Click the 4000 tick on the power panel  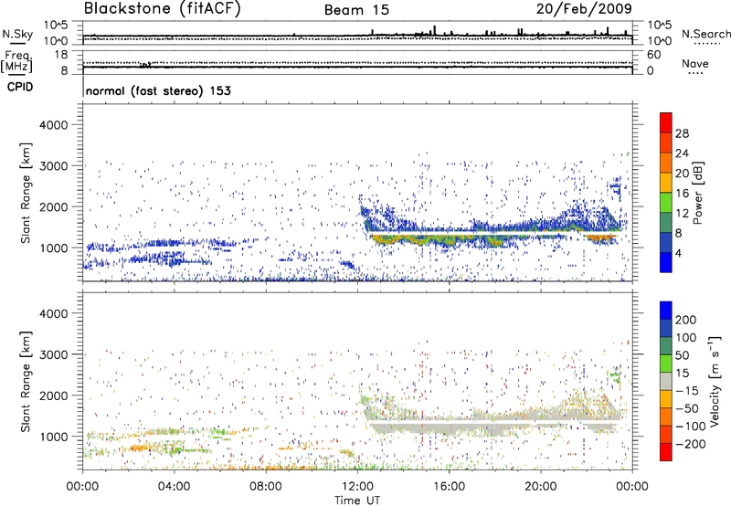click(x=54, y=125)
